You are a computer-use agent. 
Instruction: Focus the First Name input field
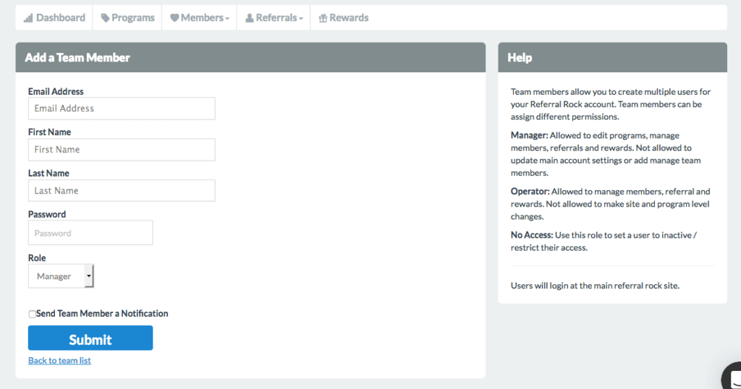click(122, 149)
